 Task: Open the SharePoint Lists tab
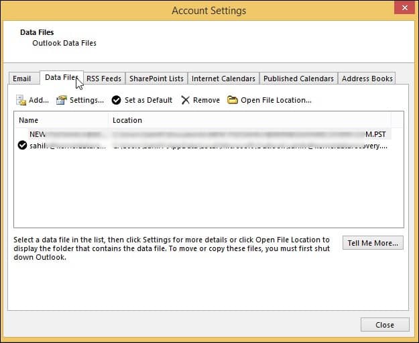tap(156, 79)
